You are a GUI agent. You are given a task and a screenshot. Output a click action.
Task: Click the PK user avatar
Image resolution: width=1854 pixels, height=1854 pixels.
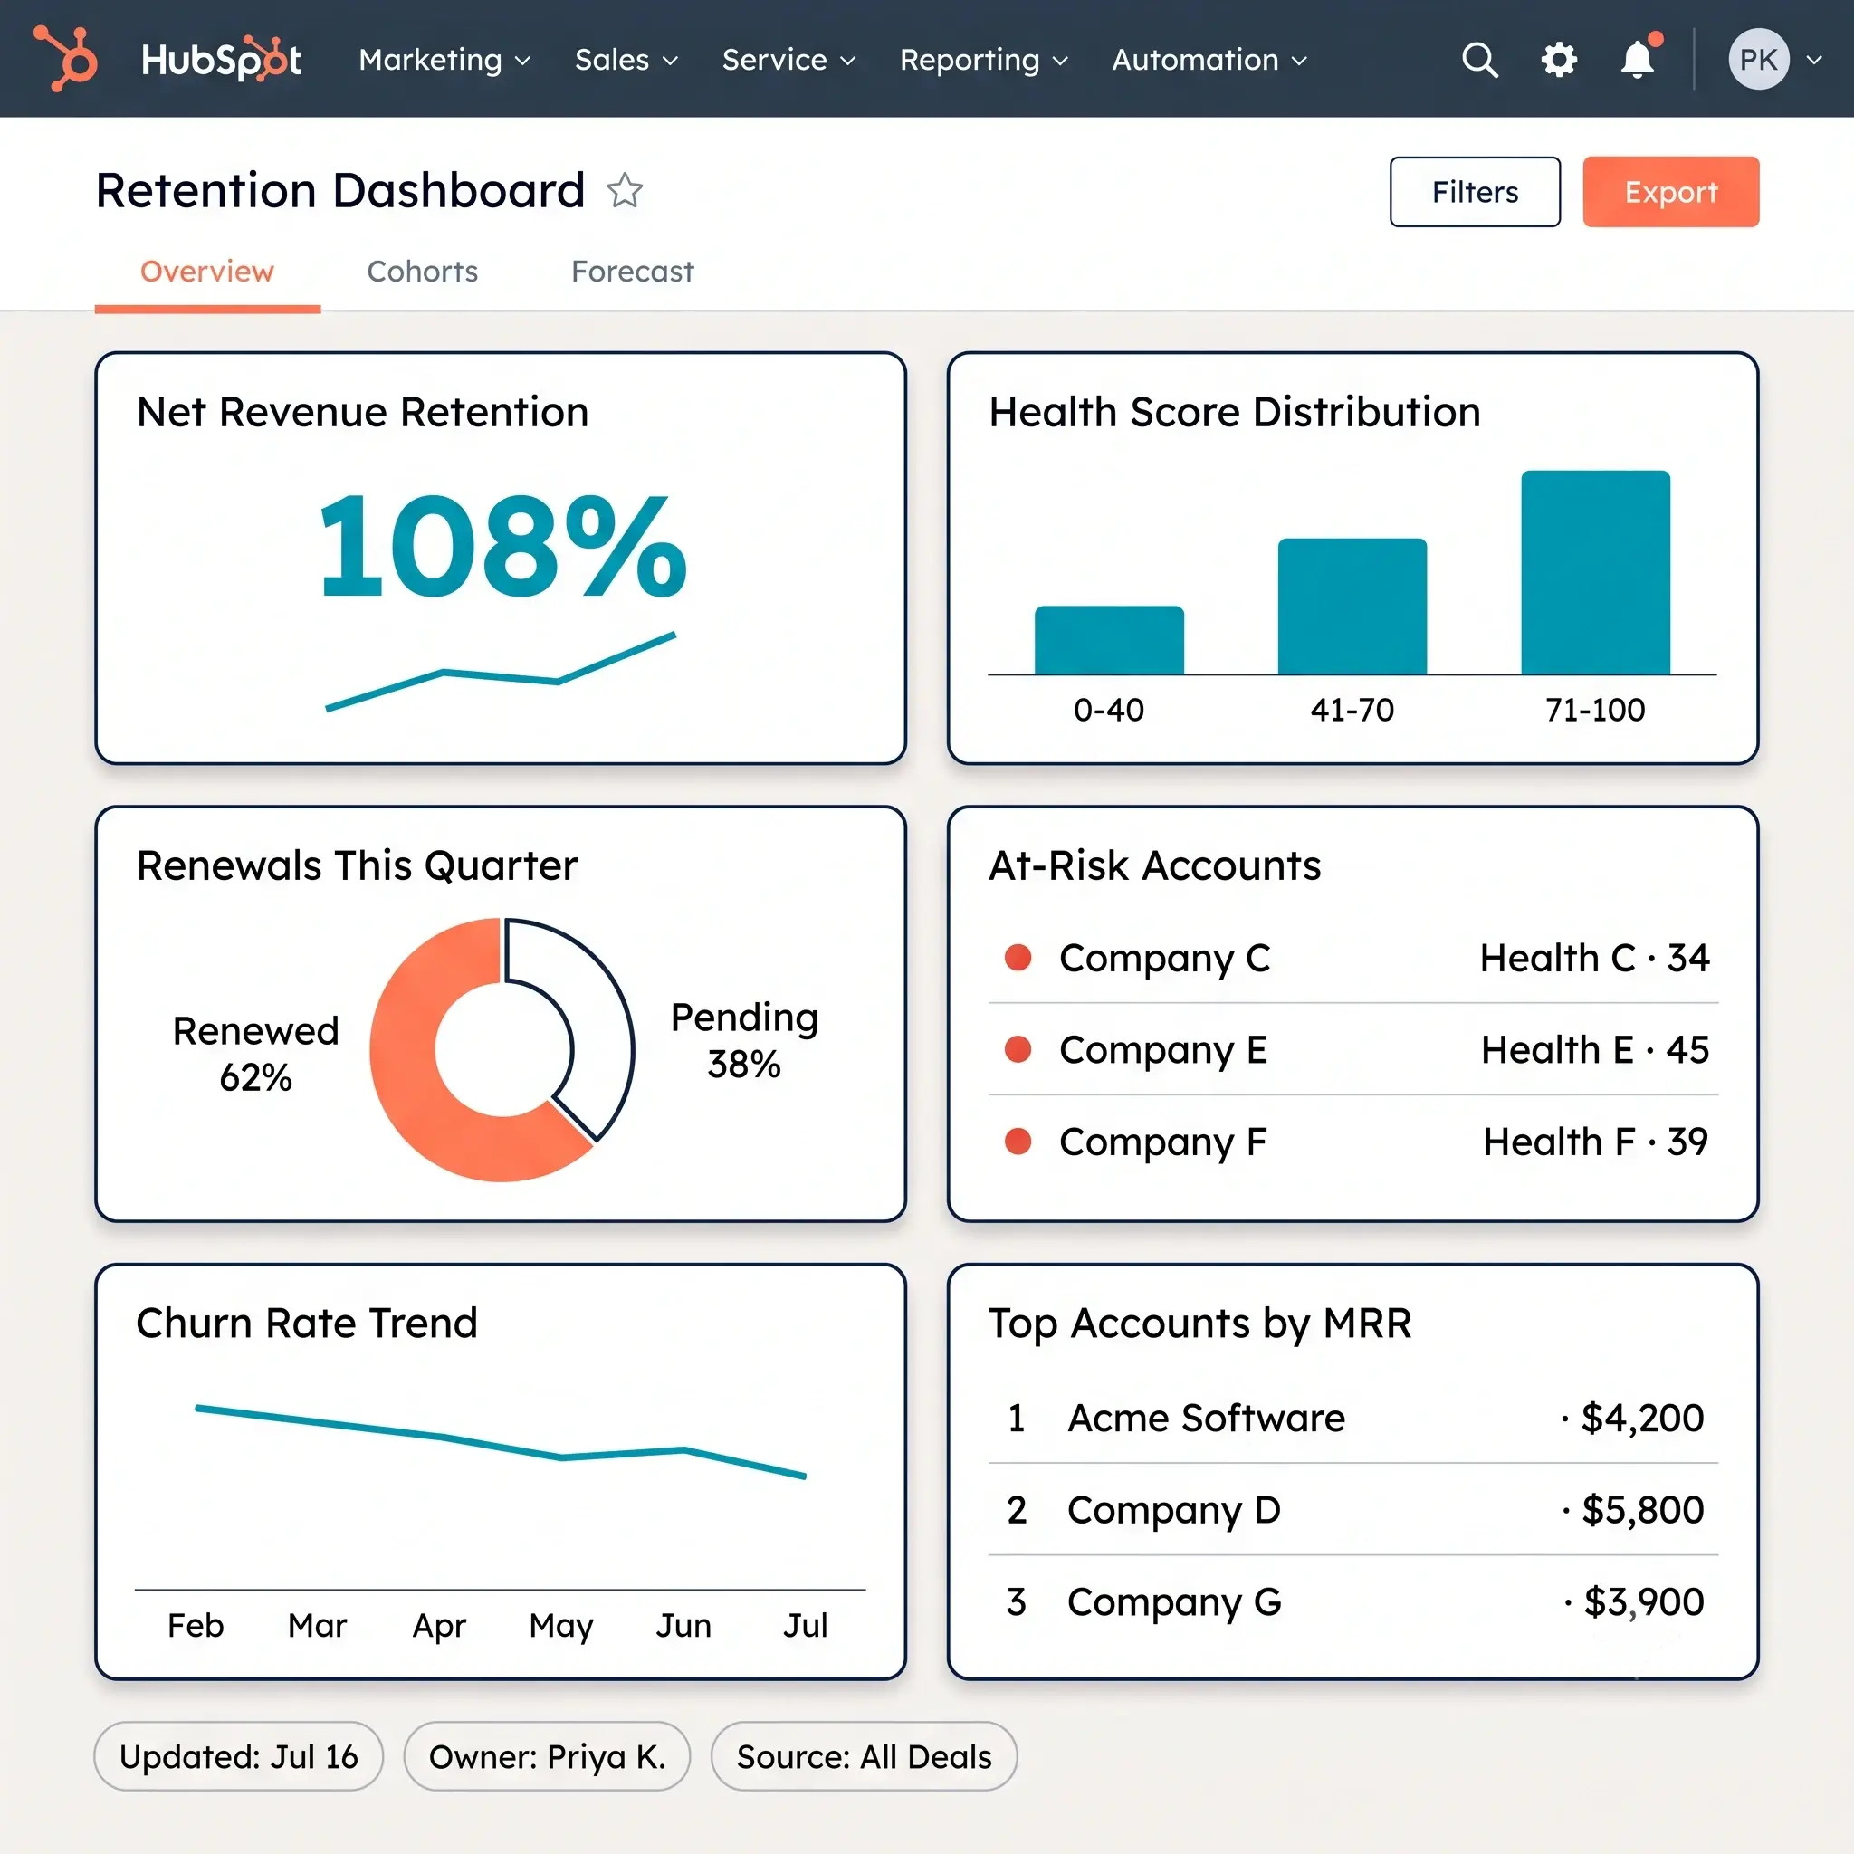tap(1758, 60)
